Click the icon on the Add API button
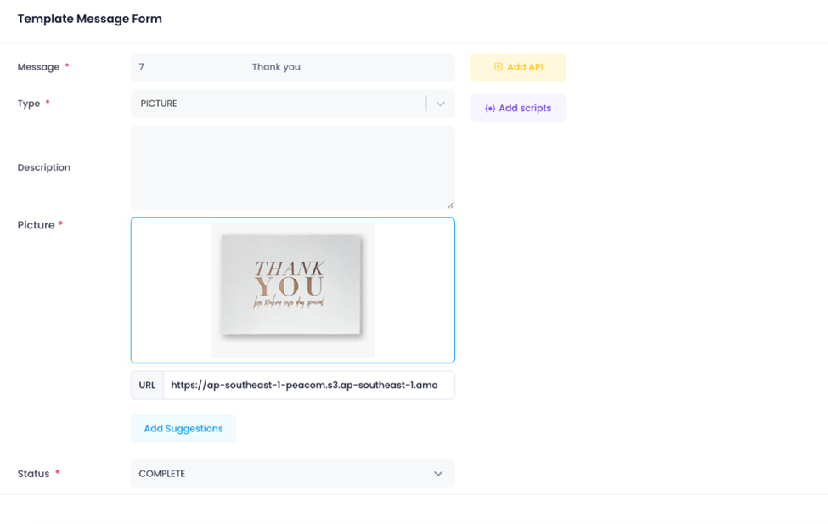Viewport: 828px width, 524px height. point(498,67)
